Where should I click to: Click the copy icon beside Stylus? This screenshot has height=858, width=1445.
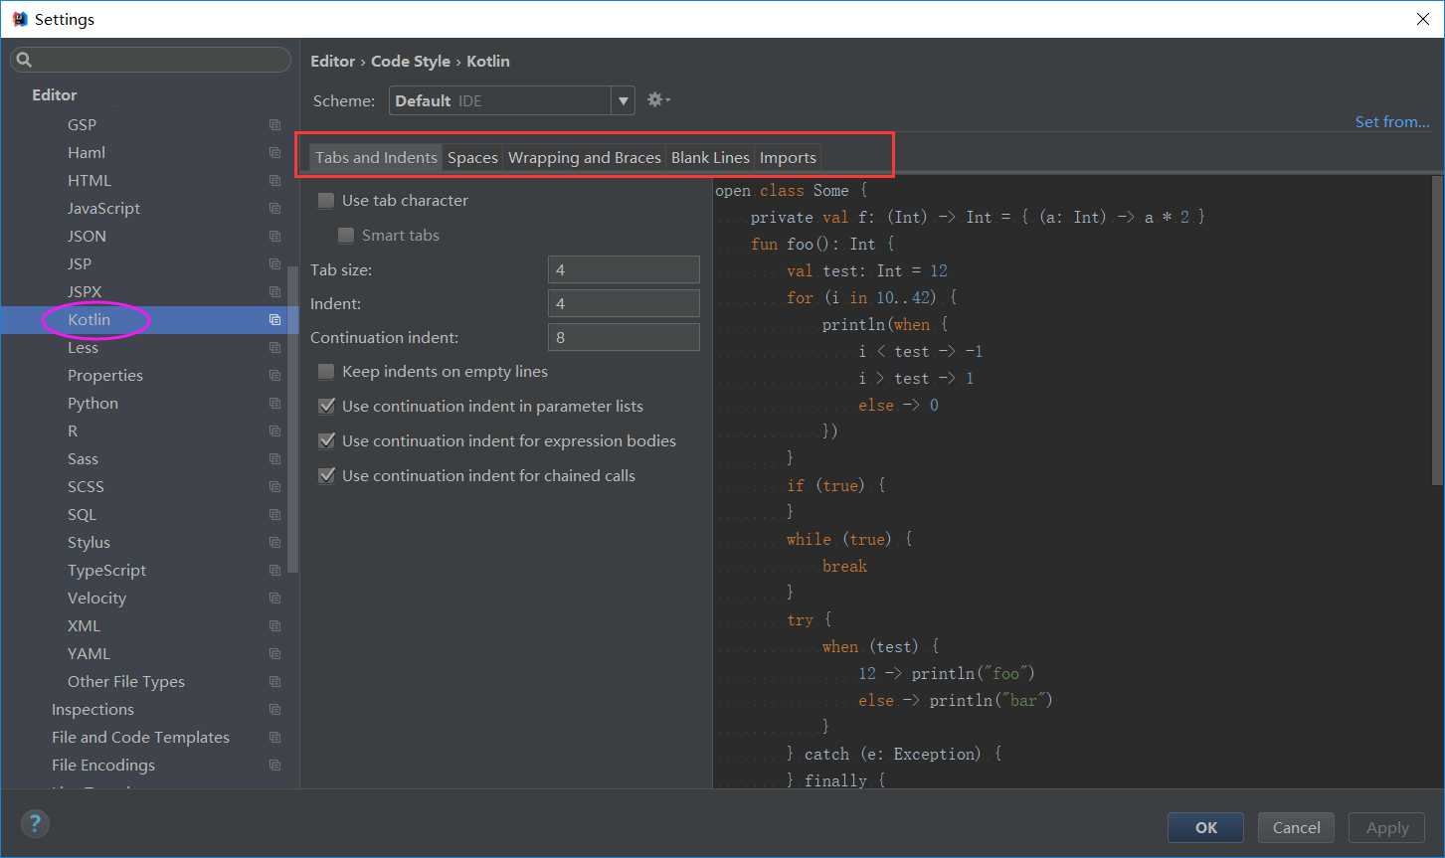pos(274,542)
